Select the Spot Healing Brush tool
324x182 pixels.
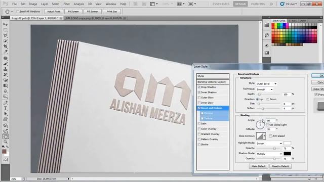6,58
